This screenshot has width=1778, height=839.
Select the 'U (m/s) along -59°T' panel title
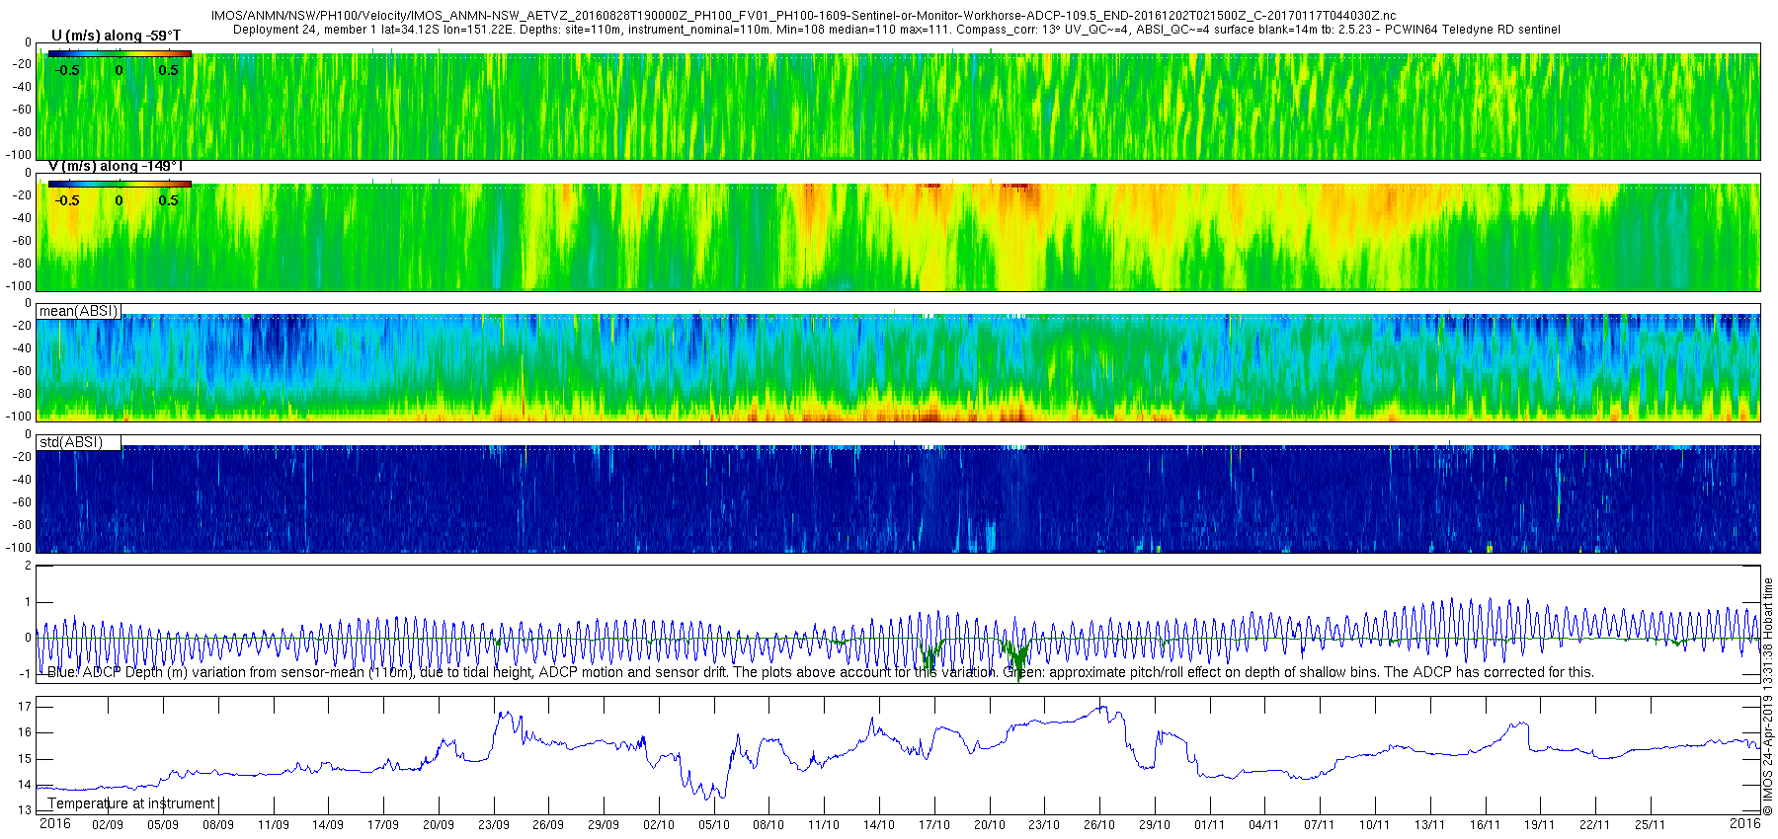(116, 36)
